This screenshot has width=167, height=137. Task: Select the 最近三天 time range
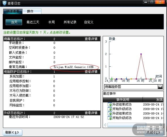click(x=33, y=22)
